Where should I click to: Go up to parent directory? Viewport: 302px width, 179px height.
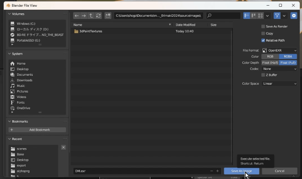point(91,16)
